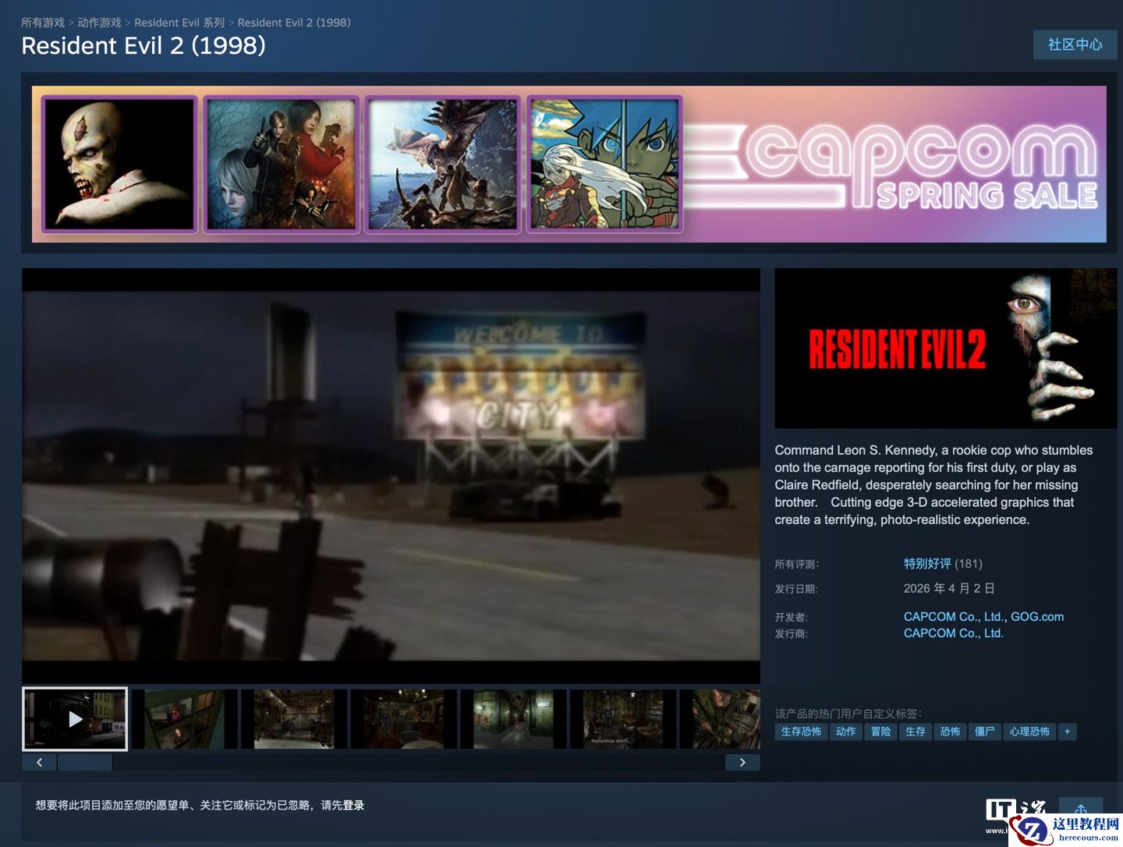Image resolution: width=1123 pixels, height=847 pixels.
Task: Click the 所有评测 label
Action: click(x=797, y=564)
